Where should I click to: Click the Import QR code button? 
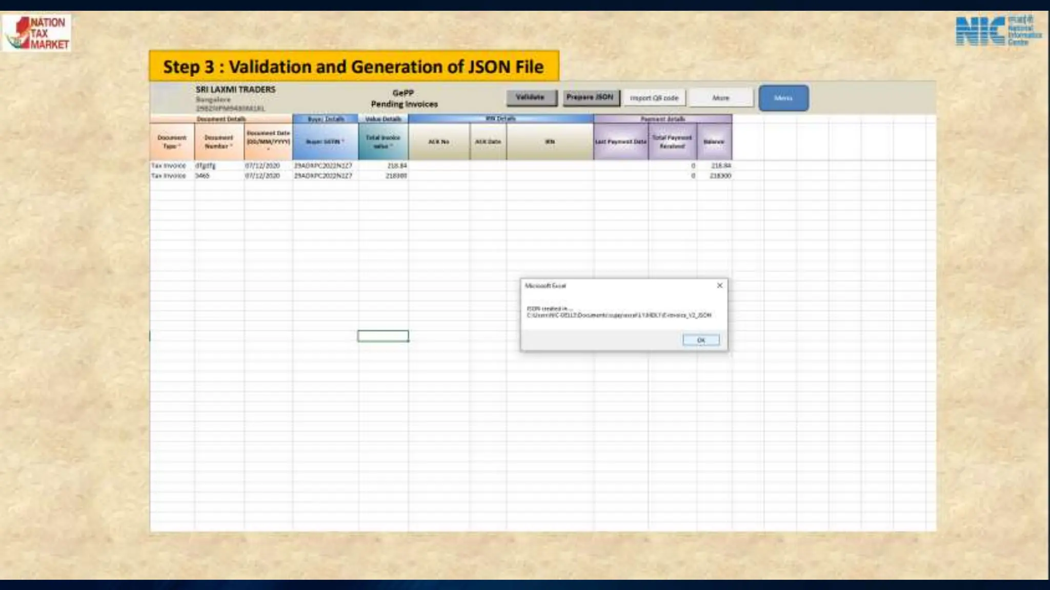click(654, 98)
